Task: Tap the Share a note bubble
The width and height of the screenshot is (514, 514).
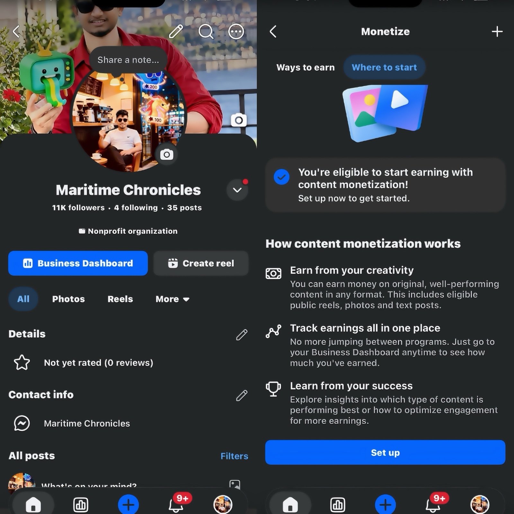Action: point(128,60)
